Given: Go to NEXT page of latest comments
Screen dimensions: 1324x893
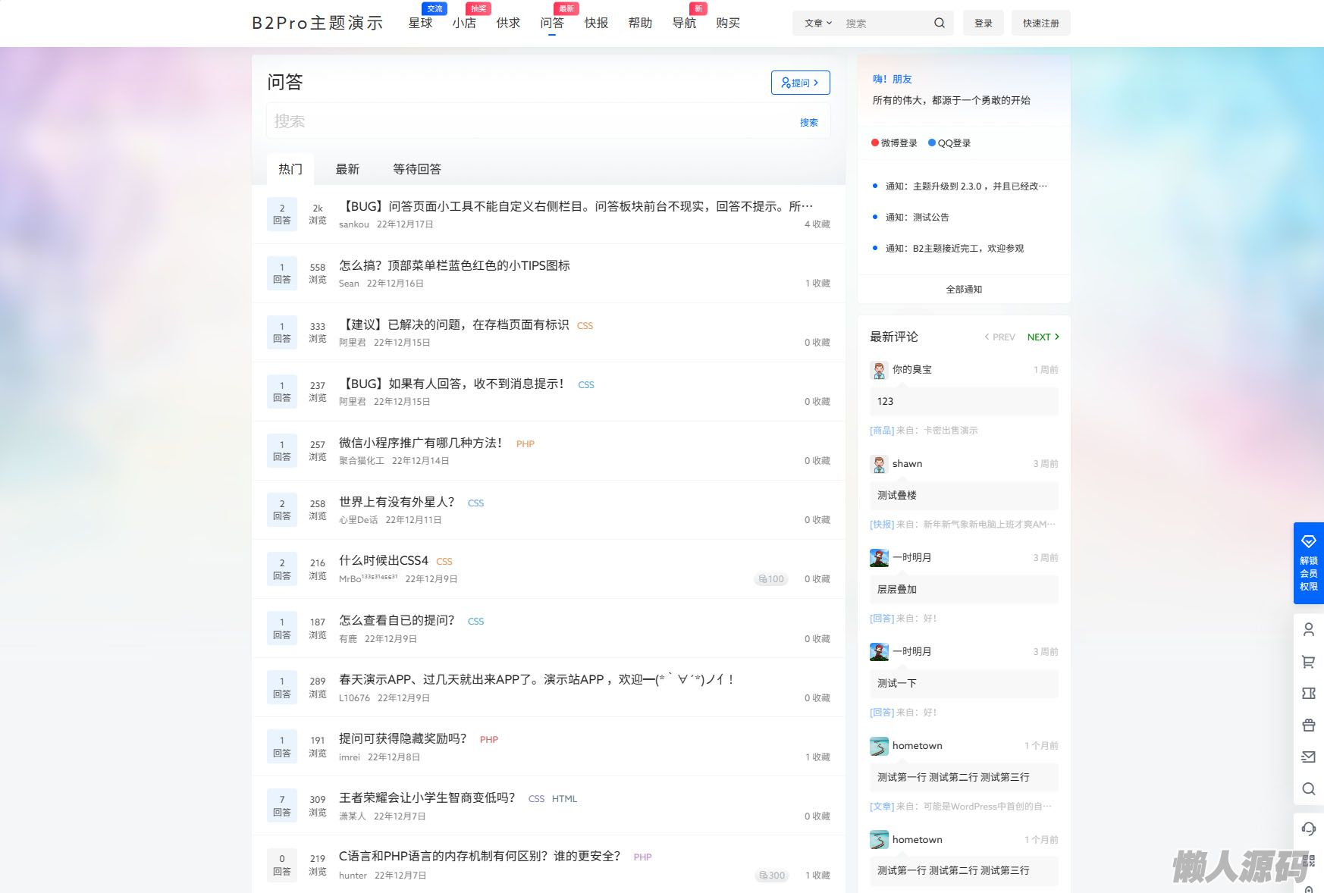Looking at the screenshot, I should pos(1043,337).
